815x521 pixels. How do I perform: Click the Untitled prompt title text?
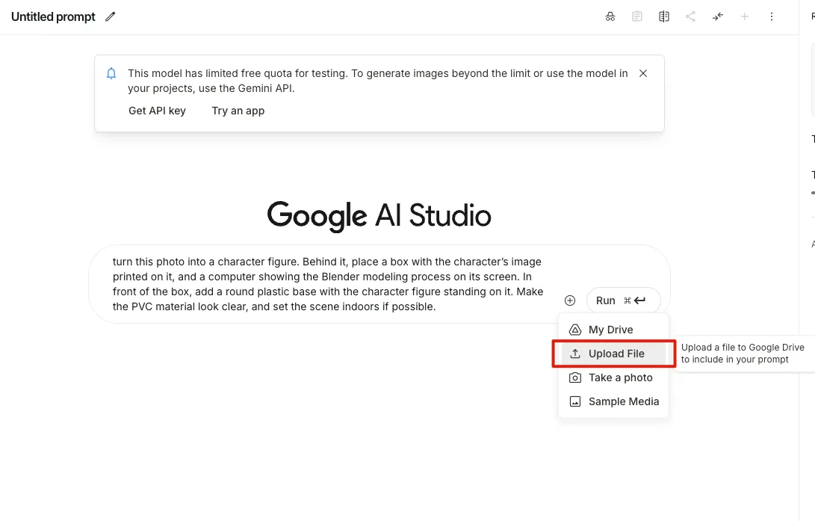[53, 16]
